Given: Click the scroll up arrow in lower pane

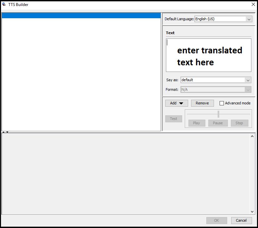Looking at the screenshot, I should [252, 136].
